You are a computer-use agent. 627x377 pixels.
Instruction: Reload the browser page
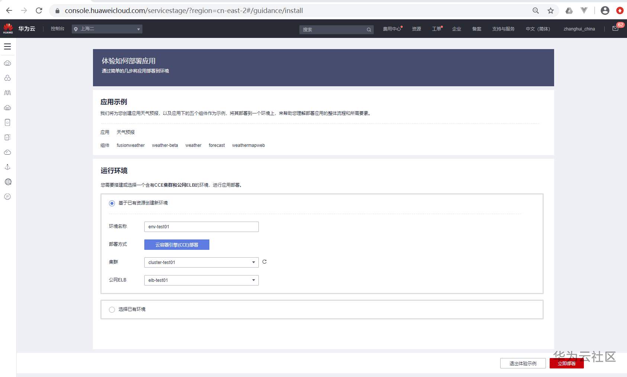coord(39,10)
